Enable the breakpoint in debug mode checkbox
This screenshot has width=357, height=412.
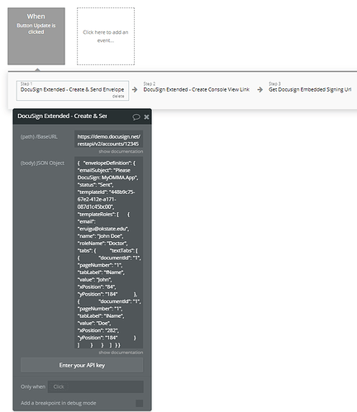click(140, 404)
